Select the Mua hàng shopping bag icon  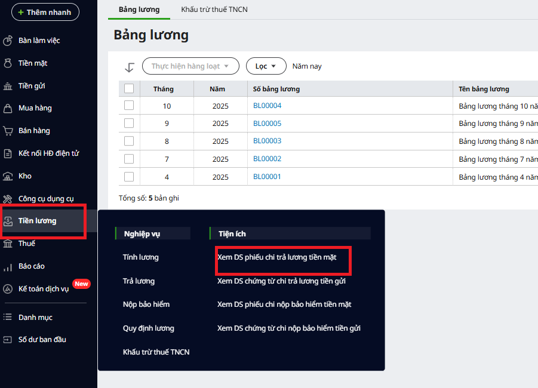pyautogui.click(x=8, y=108)
